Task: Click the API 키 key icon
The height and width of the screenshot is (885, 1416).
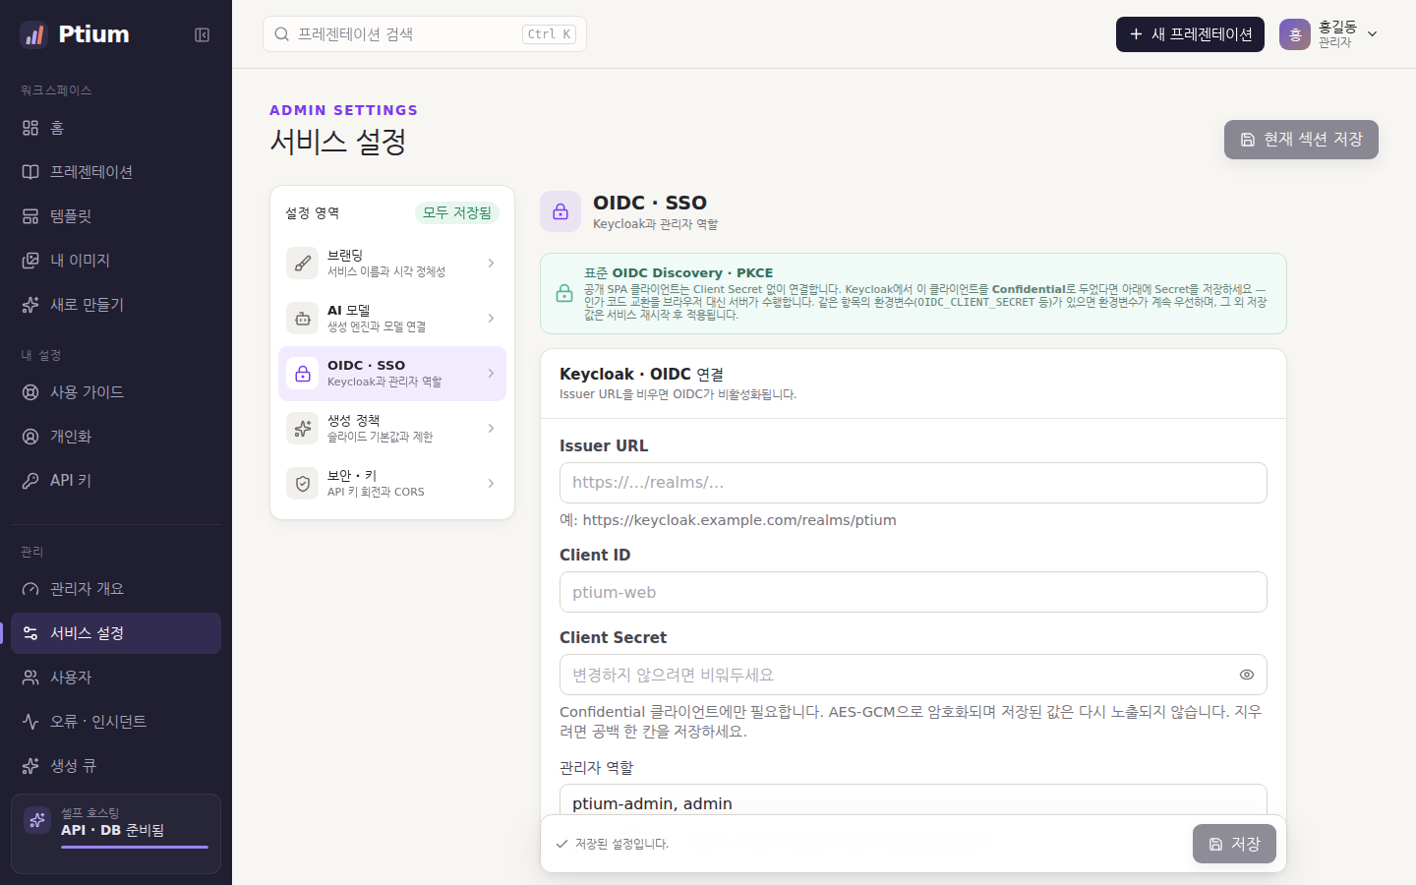Action: 30,481
